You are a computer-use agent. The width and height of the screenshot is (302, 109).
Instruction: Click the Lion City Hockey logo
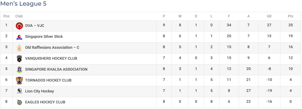point(19,91)
